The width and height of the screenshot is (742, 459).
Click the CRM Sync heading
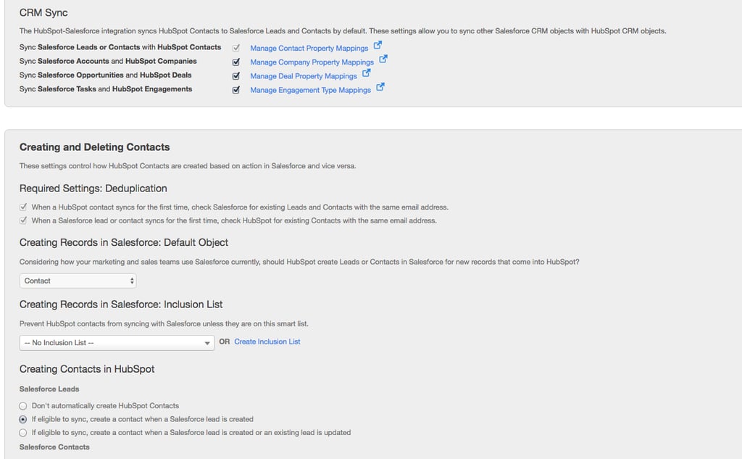pyautogui.click(x=43, y=13)
